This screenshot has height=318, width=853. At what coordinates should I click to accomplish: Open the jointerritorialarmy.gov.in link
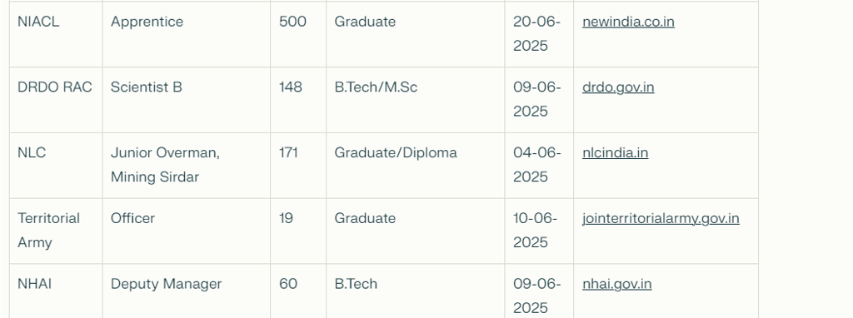pos(661,219)
